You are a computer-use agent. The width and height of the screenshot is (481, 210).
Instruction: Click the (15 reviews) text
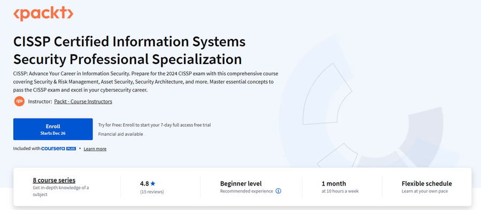(152, 192)
